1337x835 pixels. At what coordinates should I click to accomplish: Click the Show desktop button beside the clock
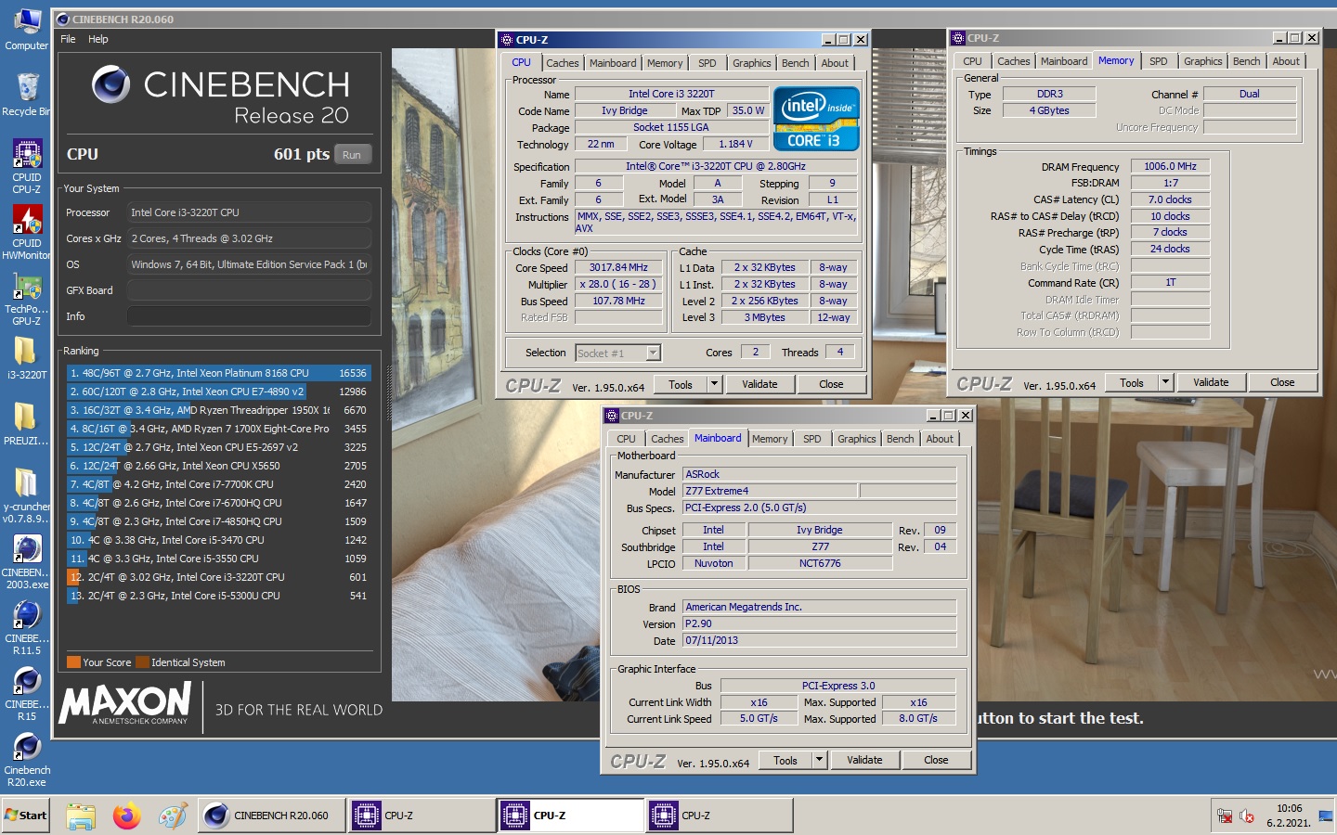coord(1326,816)
